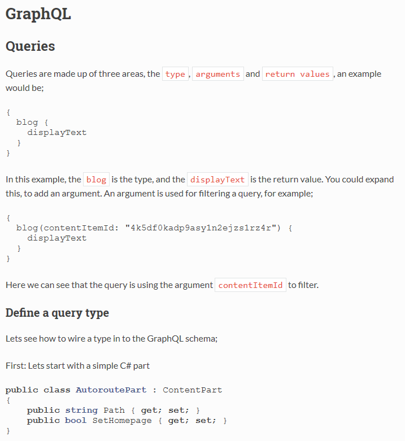Click displayText in the second code block
Viewport: 405px width, 441px height.
[57, 238]
